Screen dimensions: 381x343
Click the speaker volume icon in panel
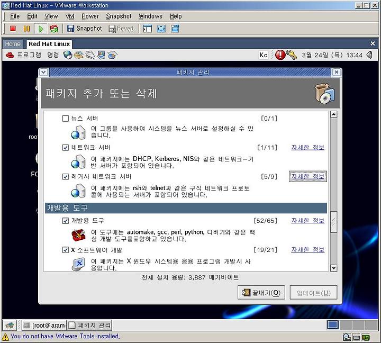pos(369,55)
